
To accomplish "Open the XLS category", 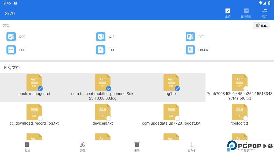I will click(101, 37).
